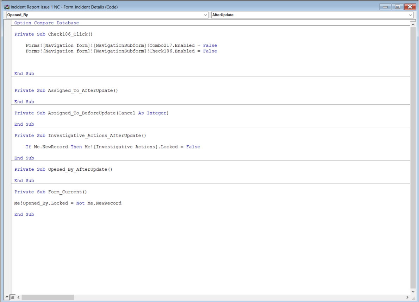This screenshot has width=419, height=302.
Task: Maximize the code window
Action: 398,7
